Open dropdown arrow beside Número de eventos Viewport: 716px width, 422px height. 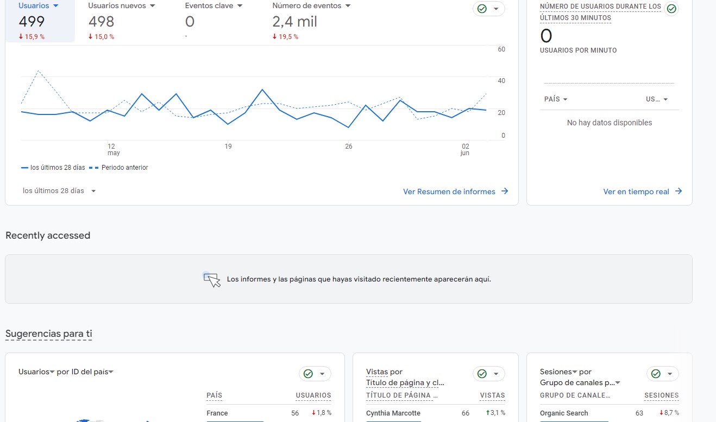[x=348, y=6]
